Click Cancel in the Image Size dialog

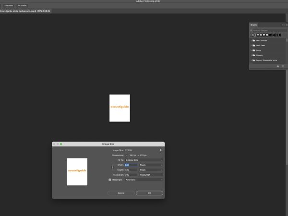[121, 193]
